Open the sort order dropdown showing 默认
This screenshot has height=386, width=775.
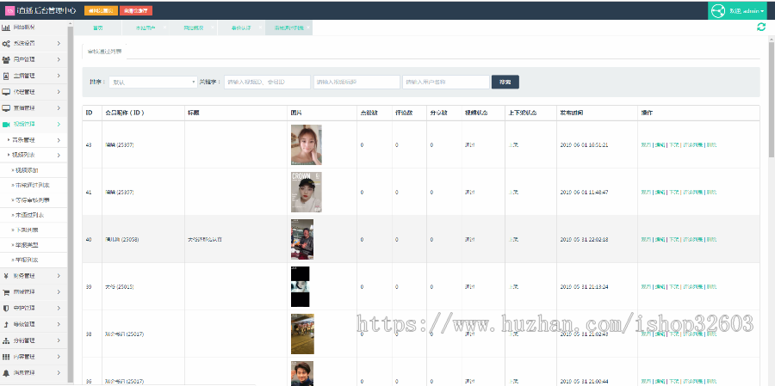point(154,83)
